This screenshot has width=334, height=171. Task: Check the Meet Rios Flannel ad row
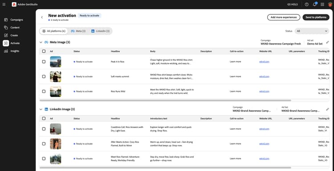point(44,159)
